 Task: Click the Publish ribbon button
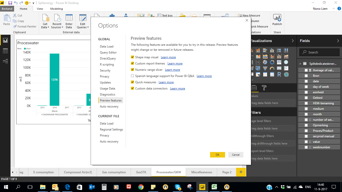point(277,20)
